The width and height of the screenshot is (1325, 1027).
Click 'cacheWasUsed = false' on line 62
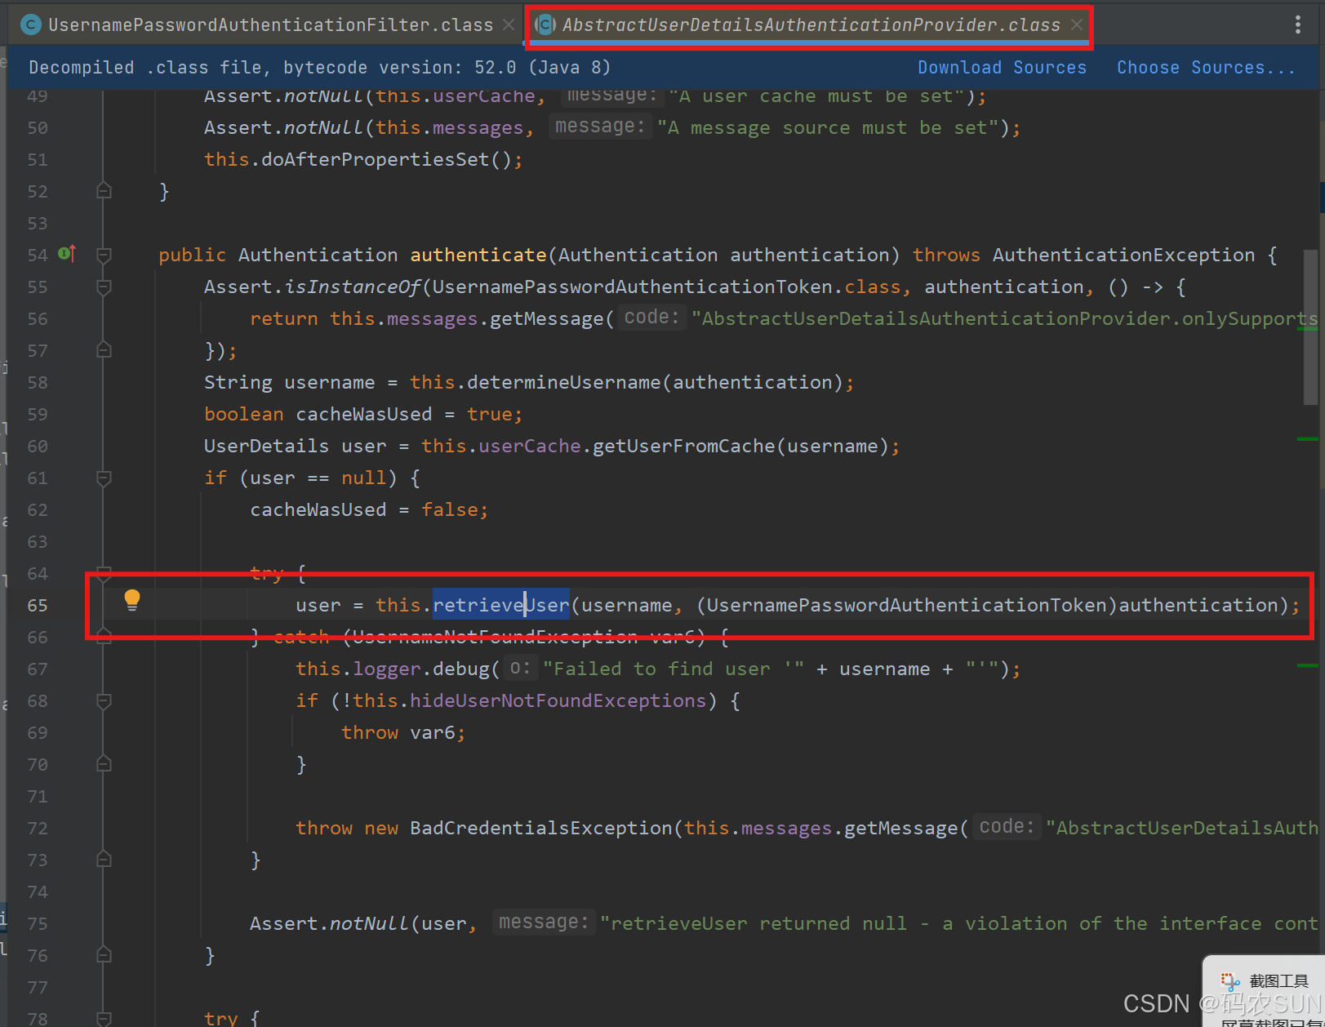pyautogui.click(x=369, y=509)
